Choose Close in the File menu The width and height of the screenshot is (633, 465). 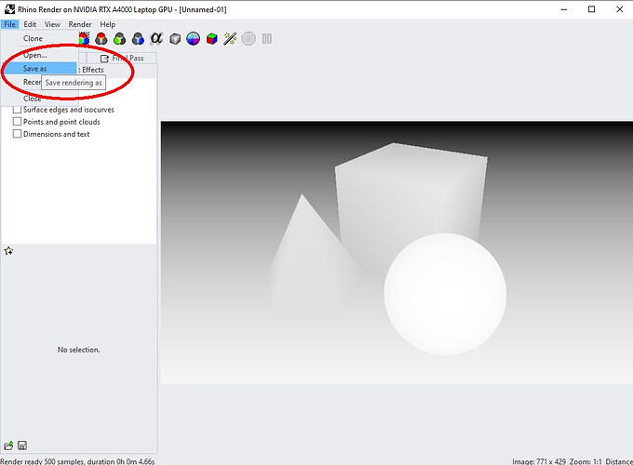coord(39,99)
